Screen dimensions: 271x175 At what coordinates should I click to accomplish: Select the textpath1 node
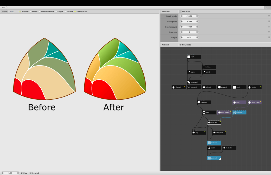tap(229, 148)
